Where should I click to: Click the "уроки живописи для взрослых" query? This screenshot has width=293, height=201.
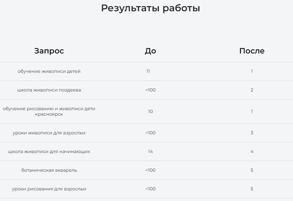click(49, 133)
